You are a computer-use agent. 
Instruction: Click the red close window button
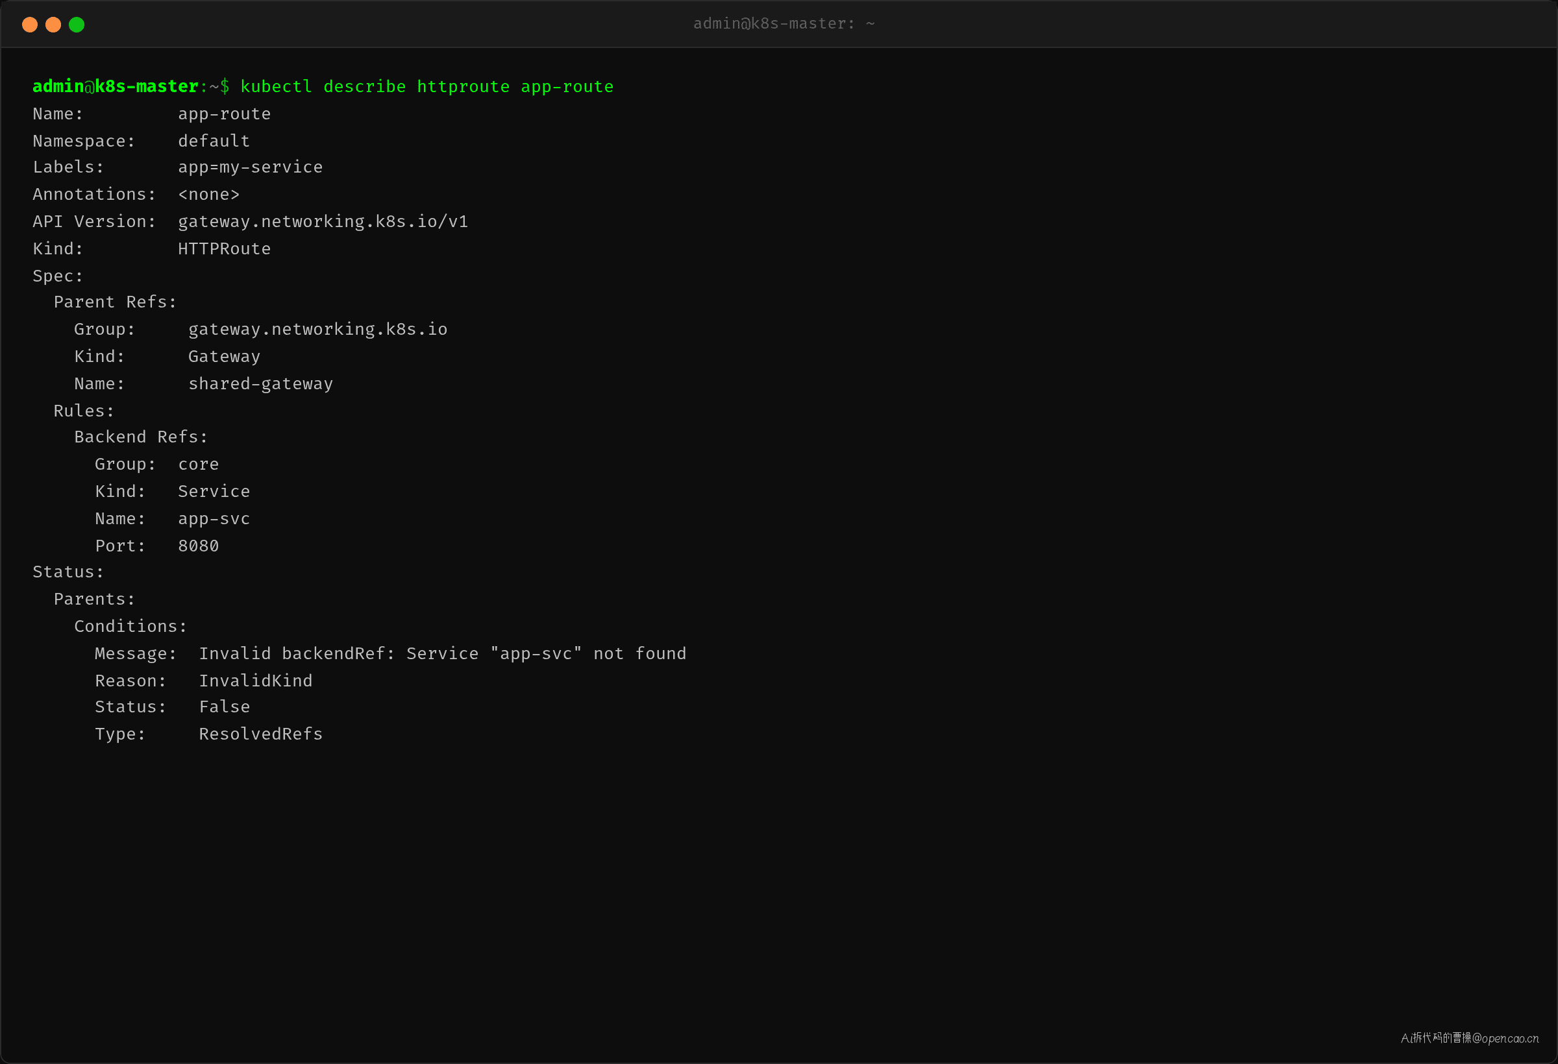pos(29,25)
